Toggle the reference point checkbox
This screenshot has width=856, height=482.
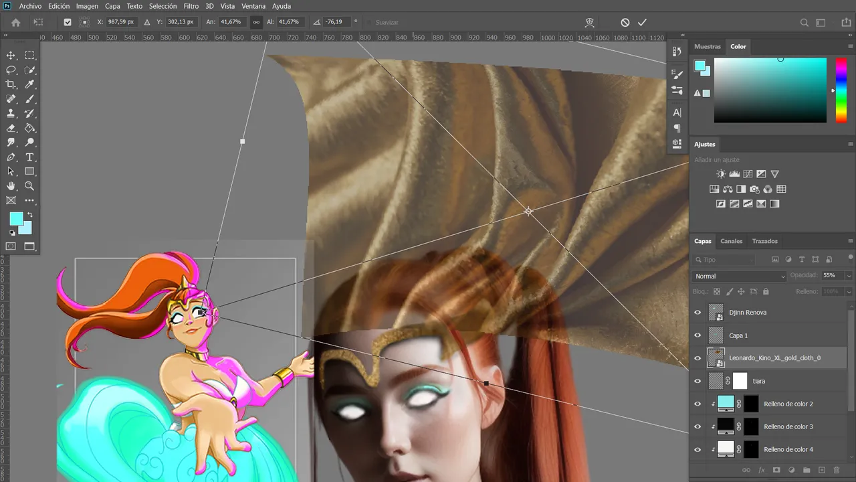point(68,22)
